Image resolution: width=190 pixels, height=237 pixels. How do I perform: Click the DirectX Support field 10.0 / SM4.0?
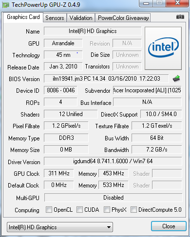click(161, 114)
